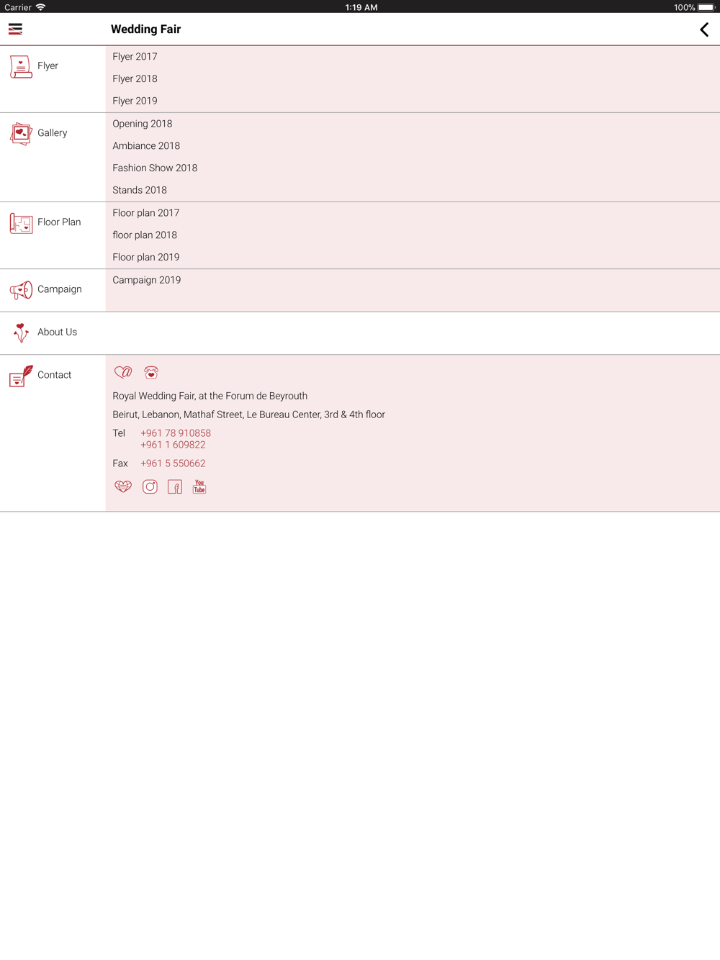Screen dimensions: 720x960
Task: Click the Royal Wedding Fair address line
Action: 210,396
